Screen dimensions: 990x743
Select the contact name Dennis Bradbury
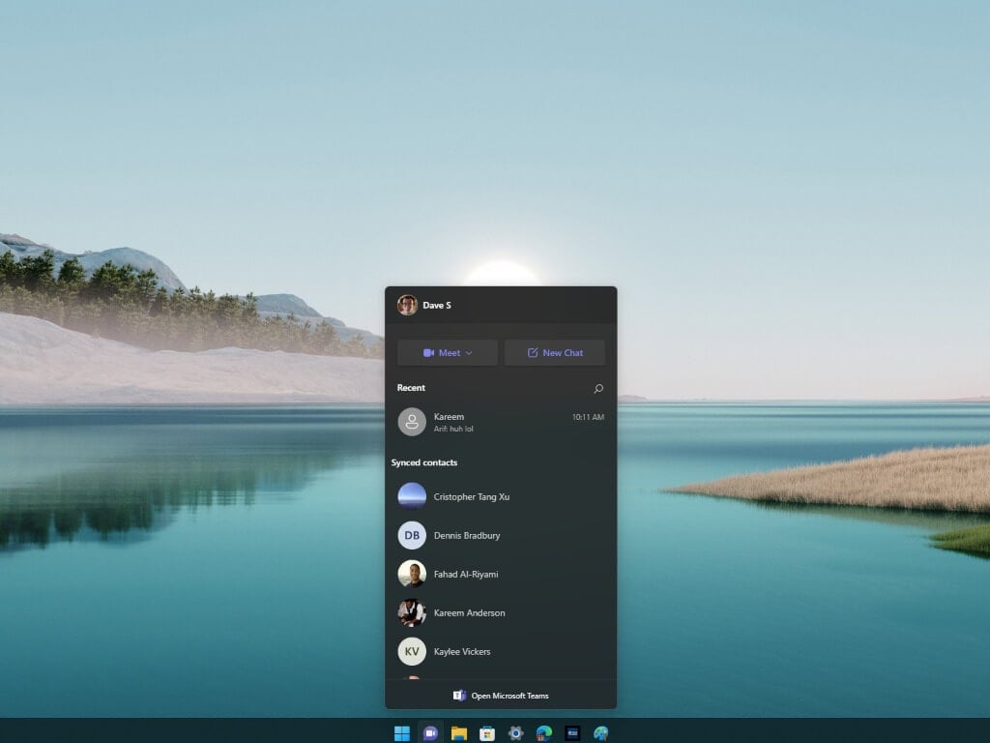467,535
